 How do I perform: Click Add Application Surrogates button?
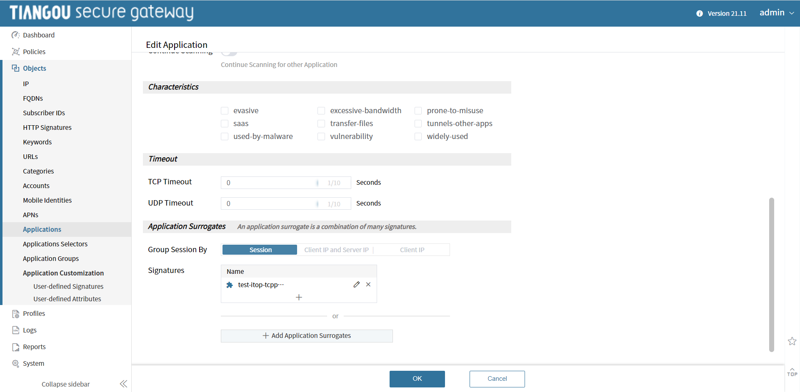tap(307, 336)
